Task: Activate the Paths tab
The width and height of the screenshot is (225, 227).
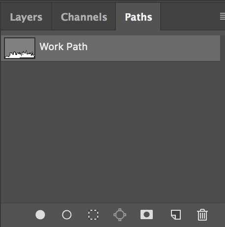Action: (139, 17)
